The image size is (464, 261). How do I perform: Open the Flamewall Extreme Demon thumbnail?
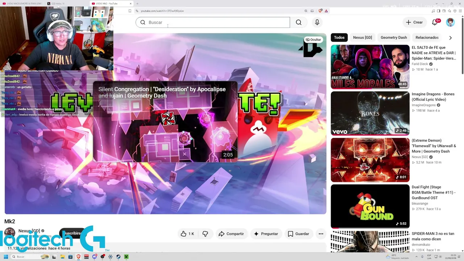370,160
